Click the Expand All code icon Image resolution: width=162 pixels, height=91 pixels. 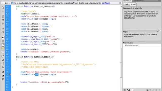[3, 24]
